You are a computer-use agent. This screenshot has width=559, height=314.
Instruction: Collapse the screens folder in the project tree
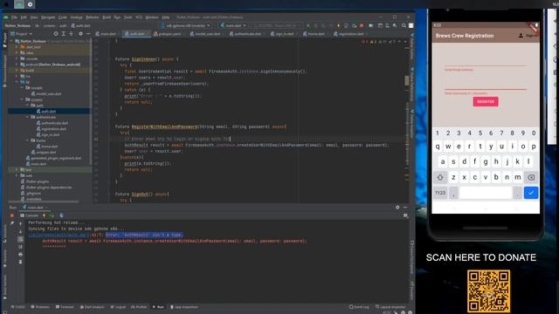point(22,99)
